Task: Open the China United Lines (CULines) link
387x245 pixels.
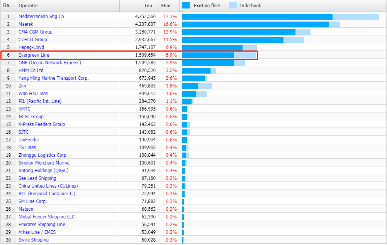Action: [48, 186]
